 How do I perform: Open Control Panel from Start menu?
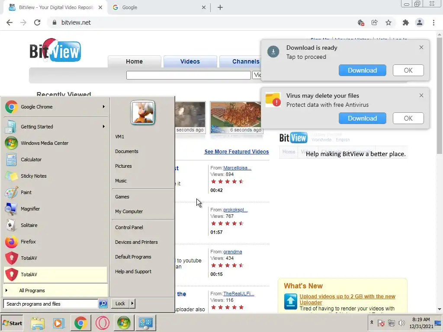[x=129, y=227]
